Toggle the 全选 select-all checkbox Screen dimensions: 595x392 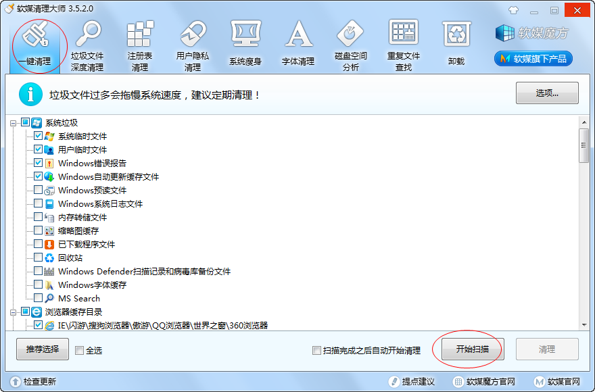click(x=79, y=350)
